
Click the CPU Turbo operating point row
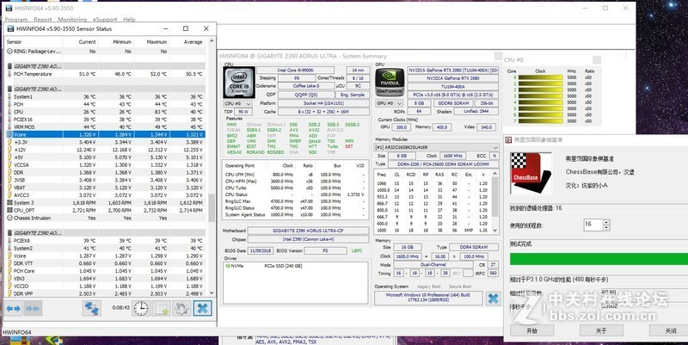point(295,188)
